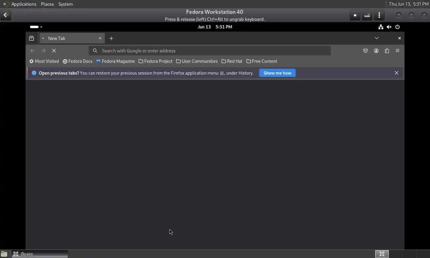Open Firefox account icon
This screenshot has width=430, height=258.
coord(376,51)
